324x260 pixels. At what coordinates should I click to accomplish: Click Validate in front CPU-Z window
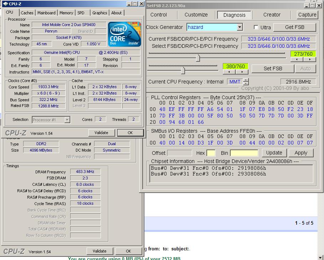(102, 133)
